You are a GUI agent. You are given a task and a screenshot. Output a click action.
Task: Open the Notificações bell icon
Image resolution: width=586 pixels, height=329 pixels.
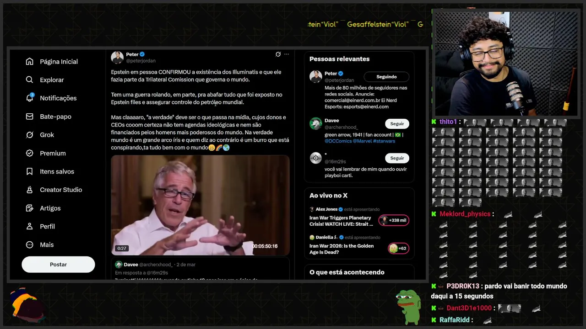(x=30, y=98)
